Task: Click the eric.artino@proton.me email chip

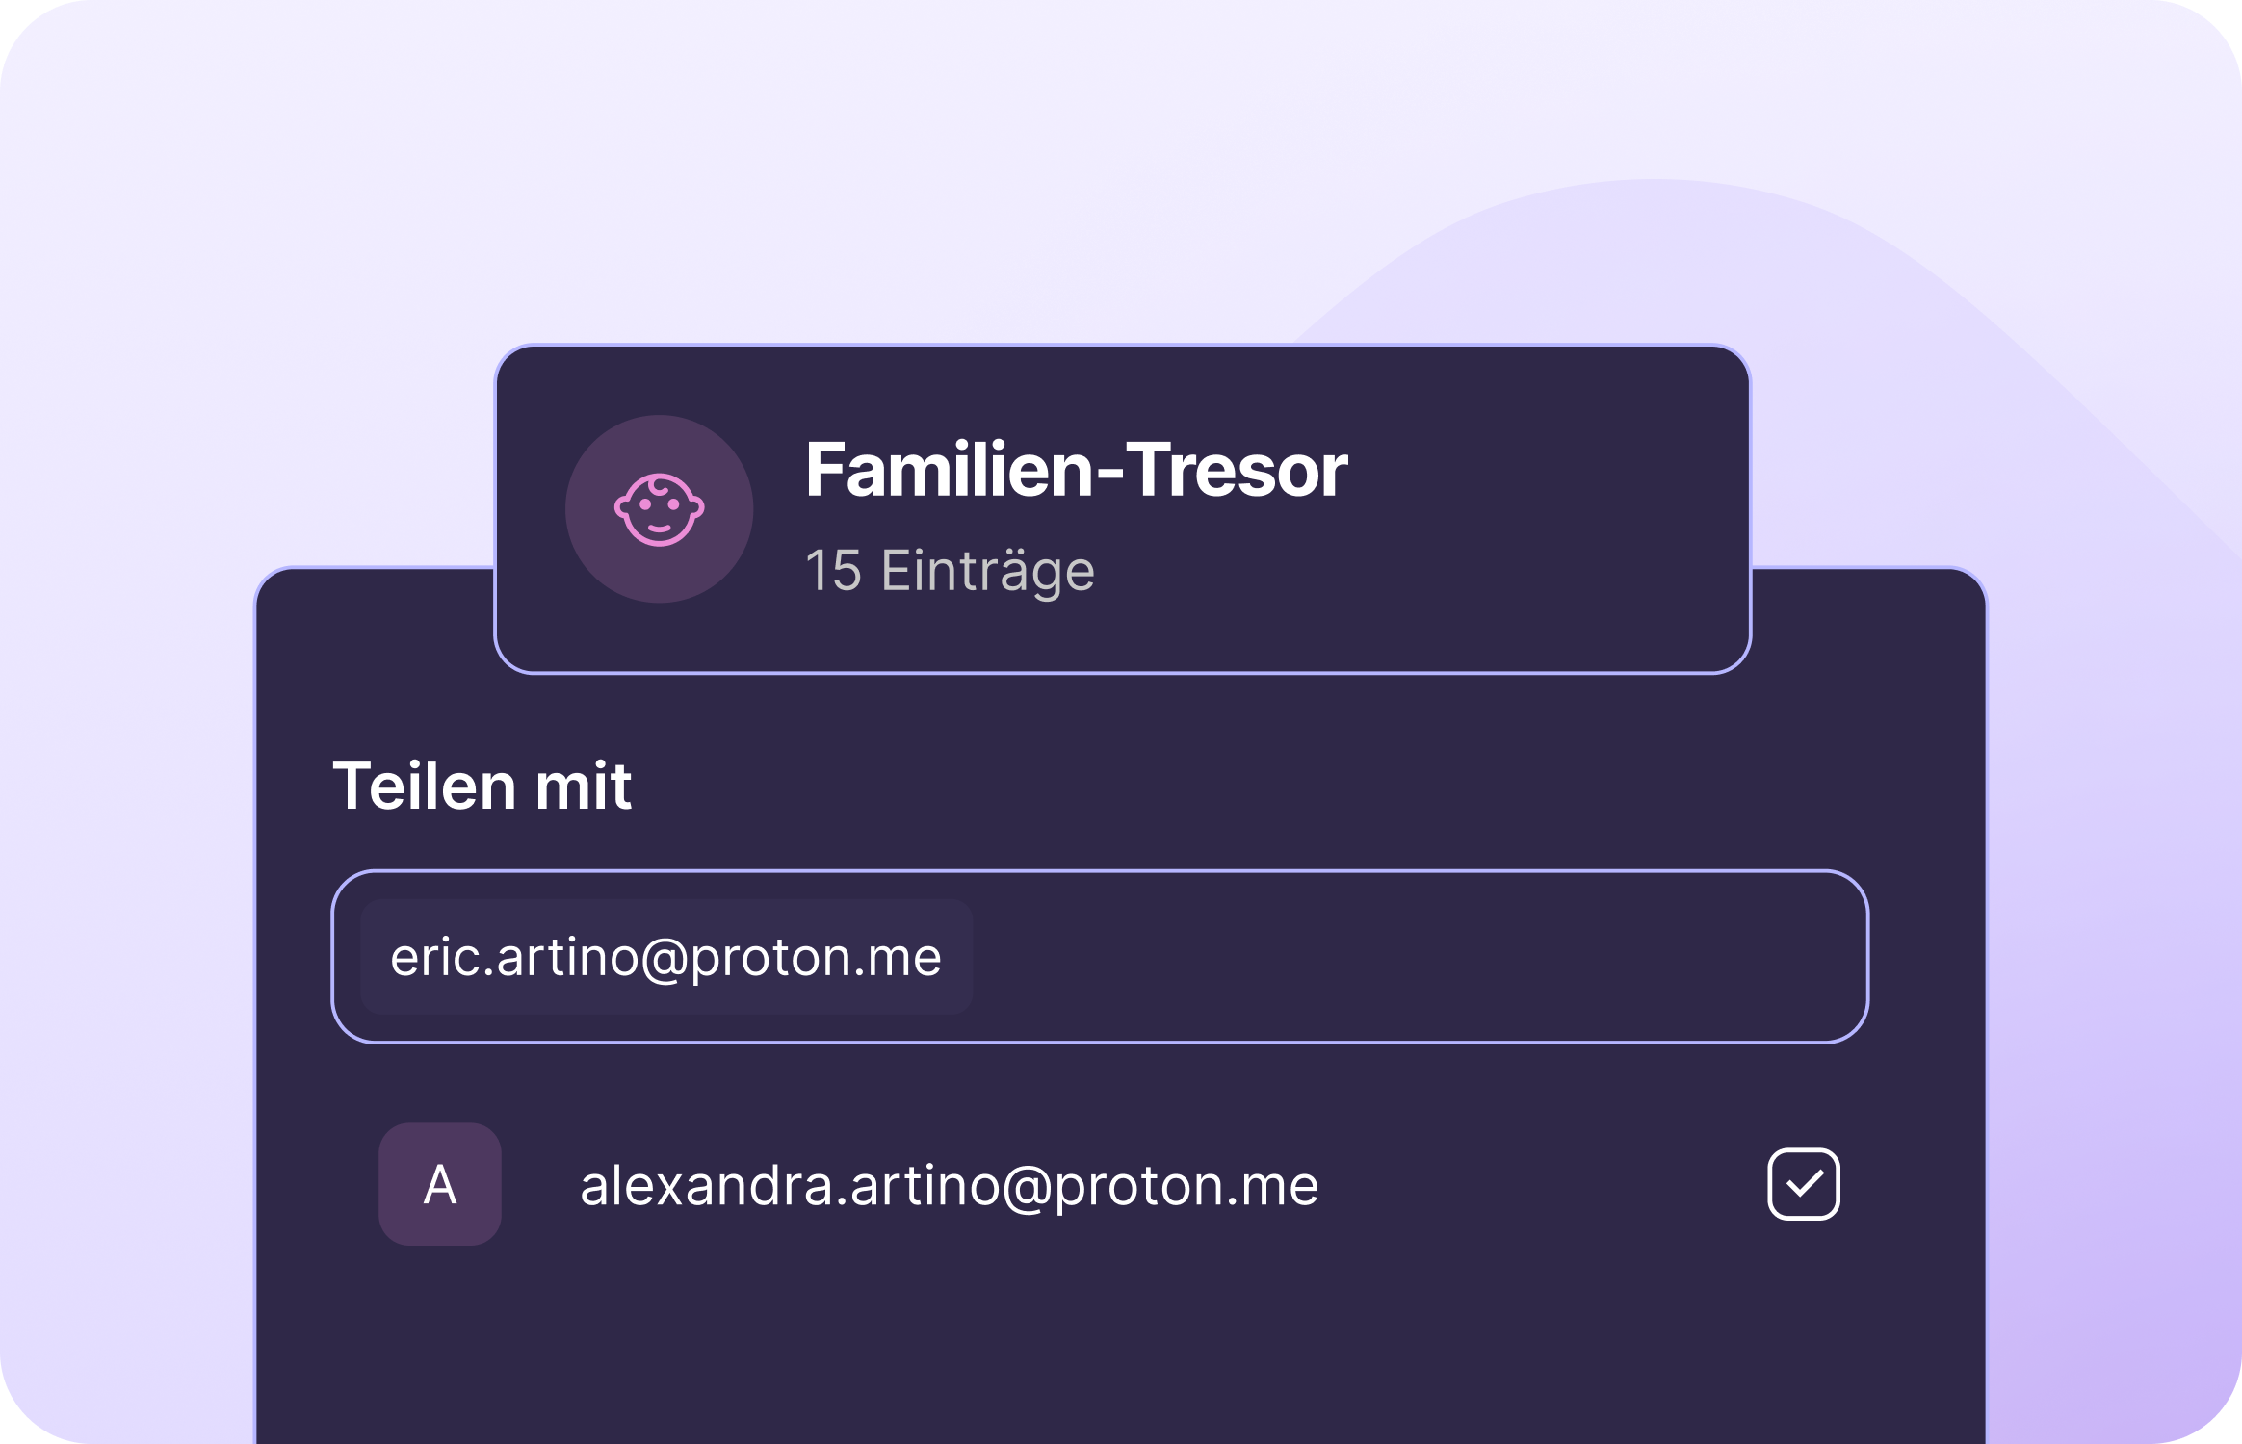Action: coord(665,957)
